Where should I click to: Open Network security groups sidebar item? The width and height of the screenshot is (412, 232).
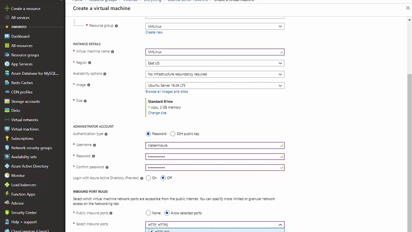pyautogui.click(x=32, y=148)
